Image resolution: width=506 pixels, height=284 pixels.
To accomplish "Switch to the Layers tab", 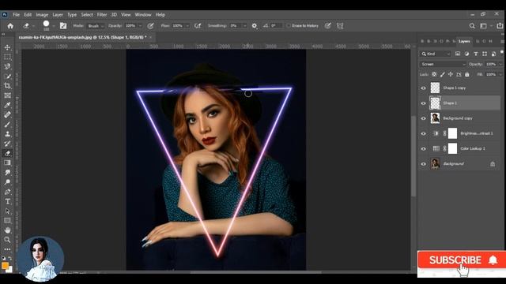I will [464, 41].
